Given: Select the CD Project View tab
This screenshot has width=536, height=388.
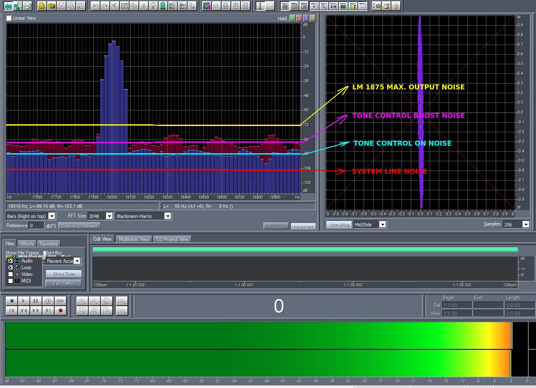Looking at the screenshot, I should pyautogui.click(x=172, y=239).
